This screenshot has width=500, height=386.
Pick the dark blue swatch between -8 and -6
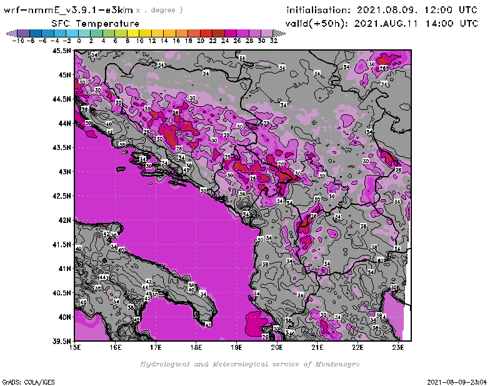click(x=36, y=33)
